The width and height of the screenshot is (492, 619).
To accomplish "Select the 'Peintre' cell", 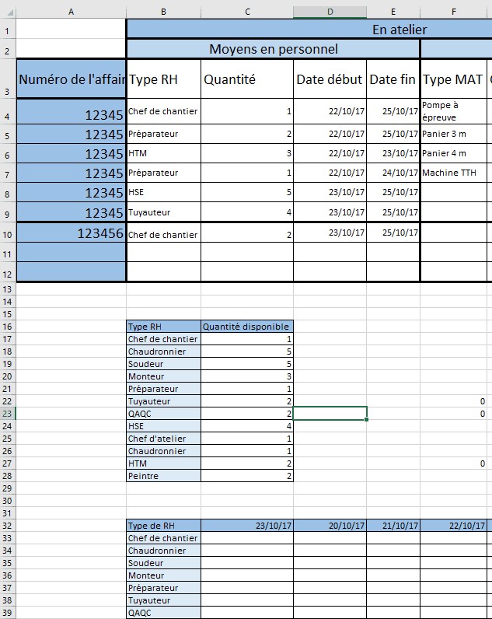I will click(x=163, y=476).
